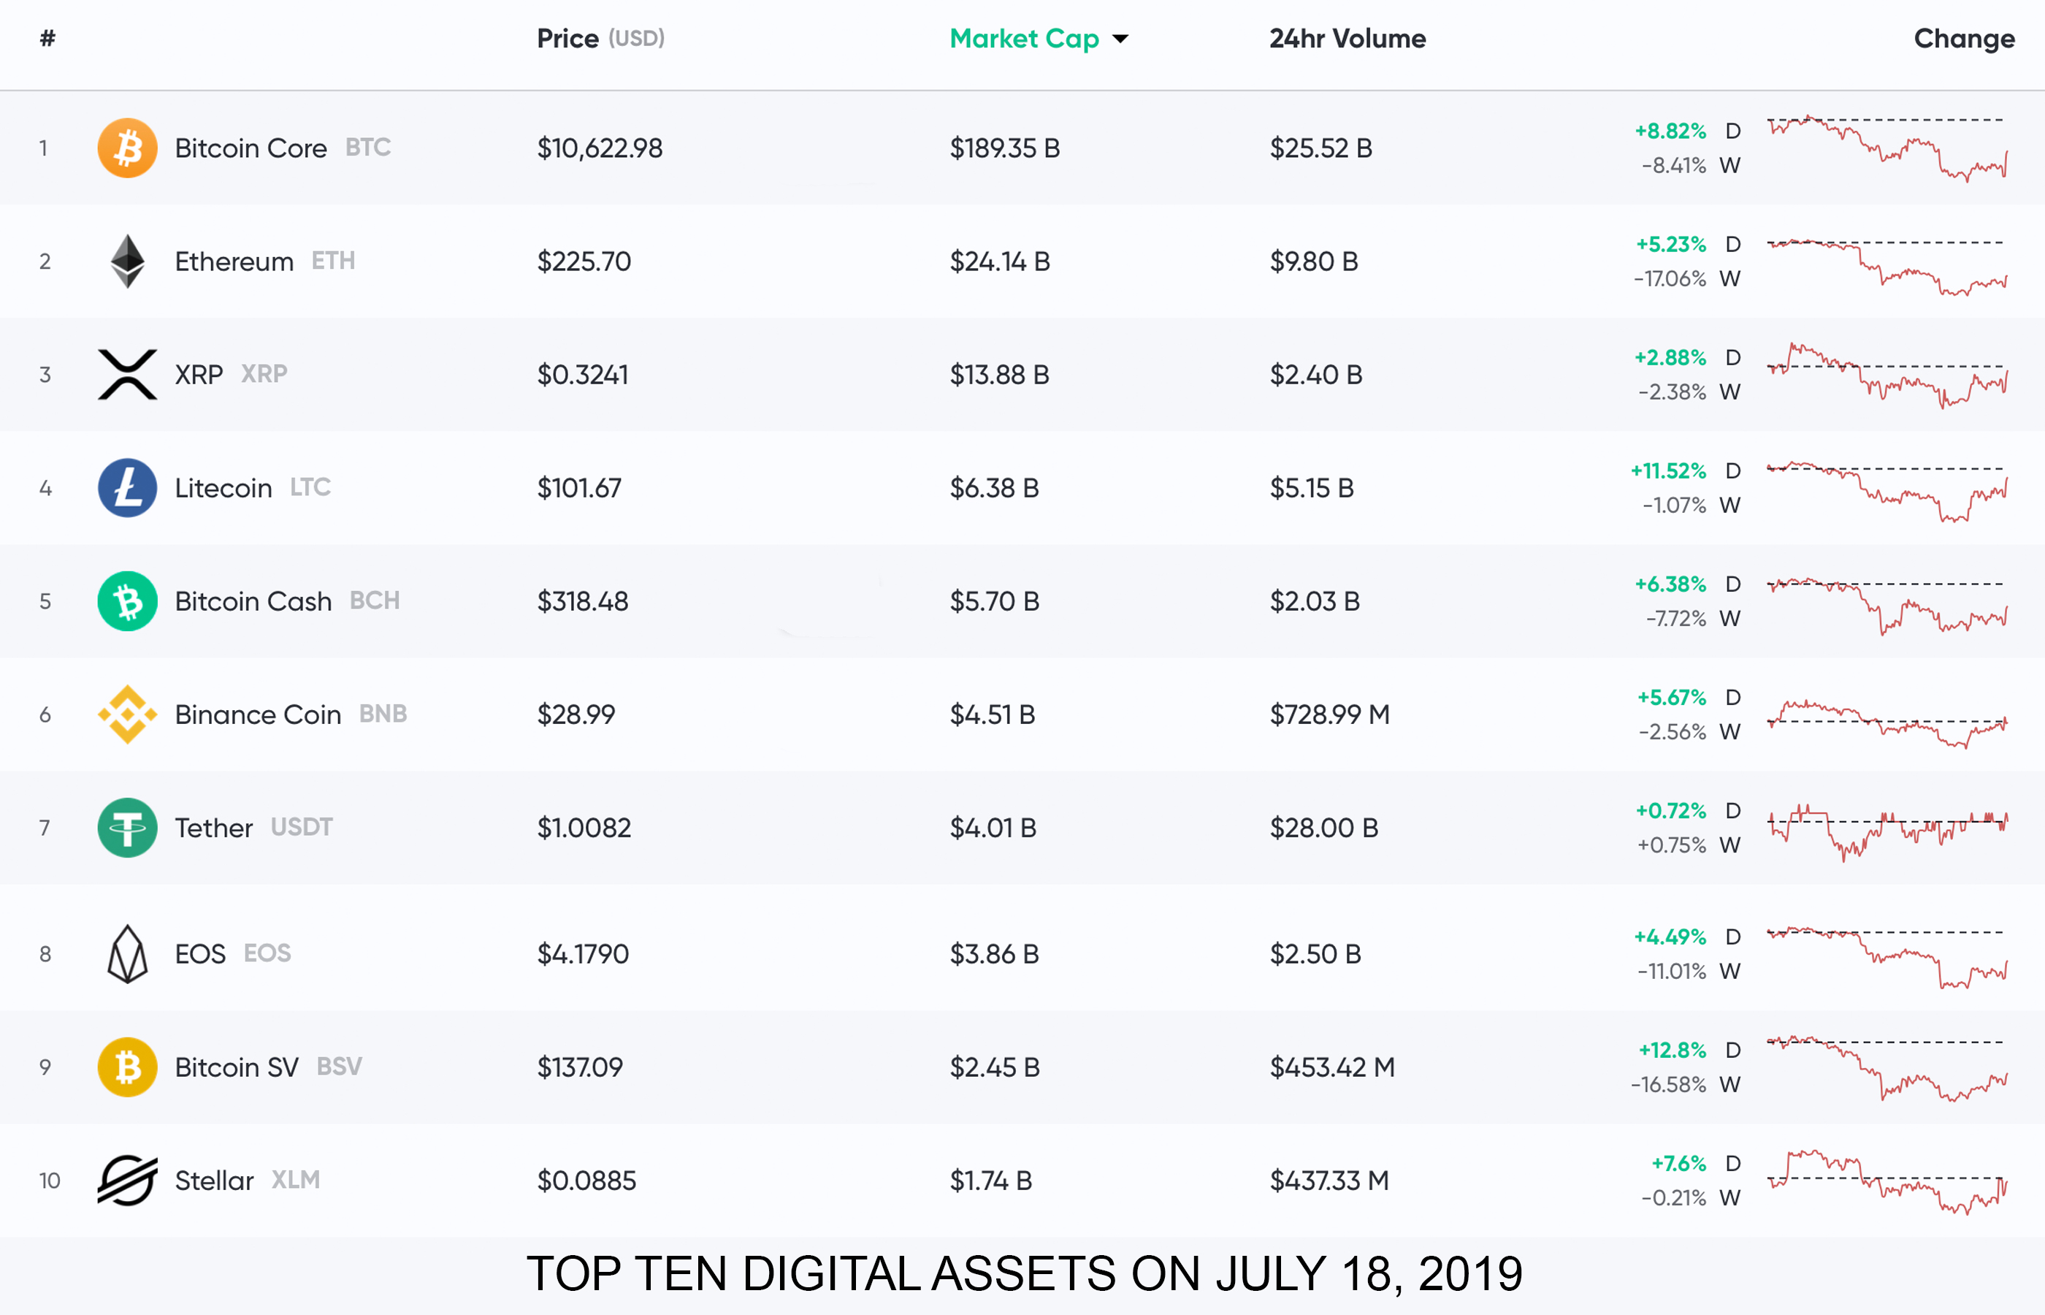
Task: Click the Stellar logo icon
Action: tap(127, 1180)
